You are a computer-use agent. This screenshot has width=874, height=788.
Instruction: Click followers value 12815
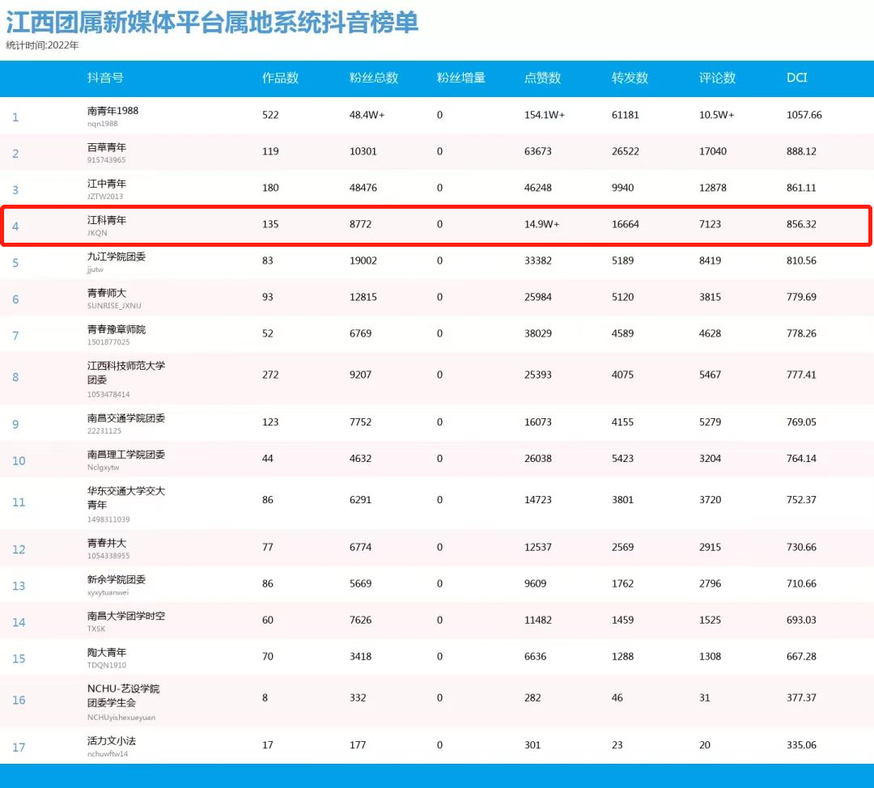point(363,297)
